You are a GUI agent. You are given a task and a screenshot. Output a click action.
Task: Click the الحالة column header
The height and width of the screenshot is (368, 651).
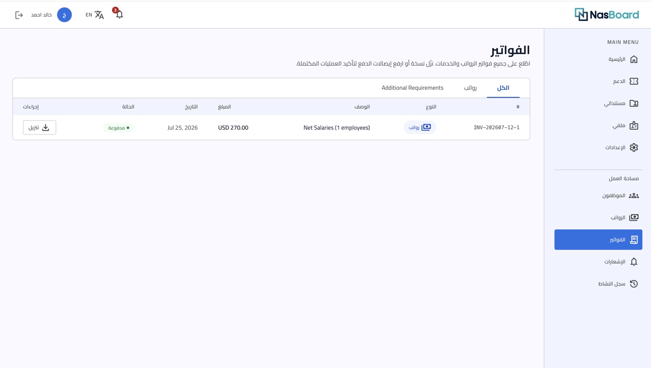coord(128,107)
